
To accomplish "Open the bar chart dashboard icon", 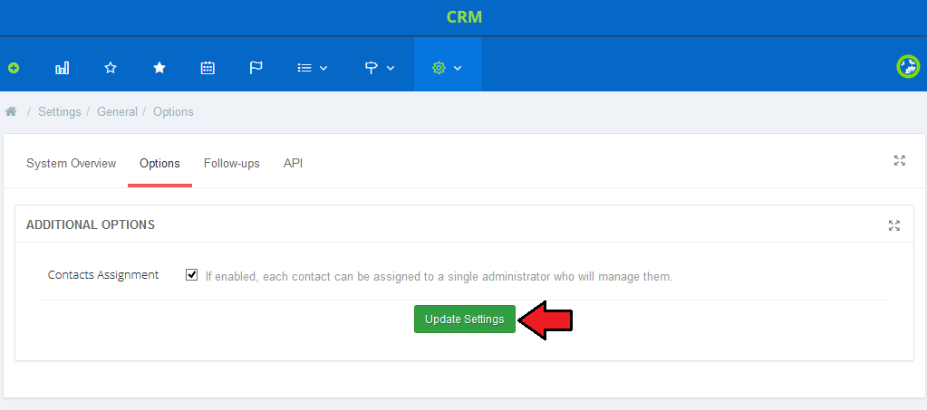I will tap(63, 68).
